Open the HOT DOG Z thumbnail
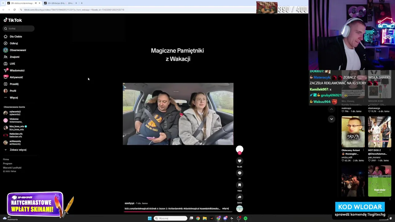The image size is (395, 222). click(x=380, y=132)
